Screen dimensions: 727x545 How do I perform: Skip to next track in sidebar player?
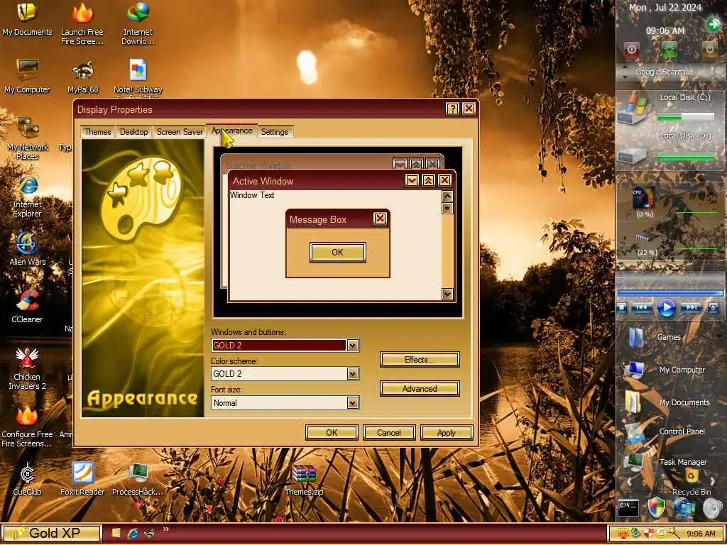tap(692, 308)
